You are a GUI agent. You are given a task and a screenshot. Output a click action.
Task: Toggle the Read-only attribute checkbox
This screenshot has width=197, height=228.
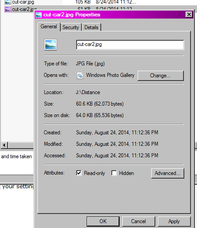pos(79,173)
